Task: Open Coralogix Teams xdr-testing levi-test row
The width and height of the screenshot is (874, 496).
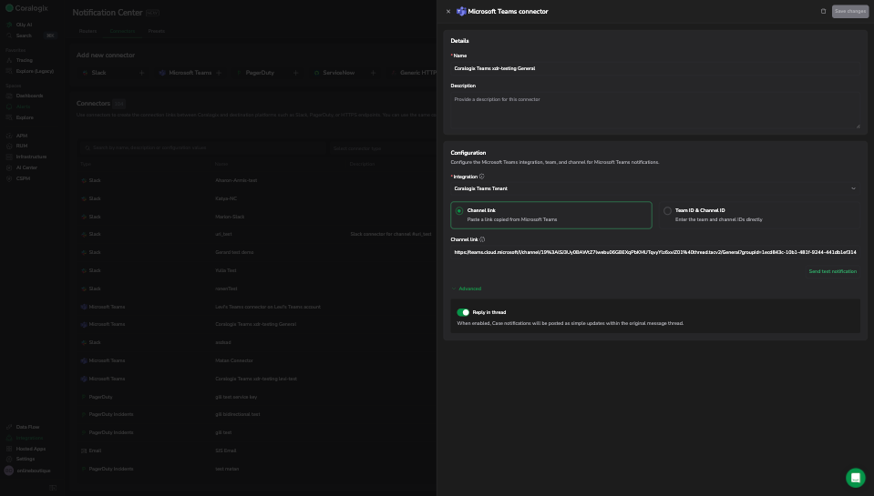Action: tap(257, 380)
